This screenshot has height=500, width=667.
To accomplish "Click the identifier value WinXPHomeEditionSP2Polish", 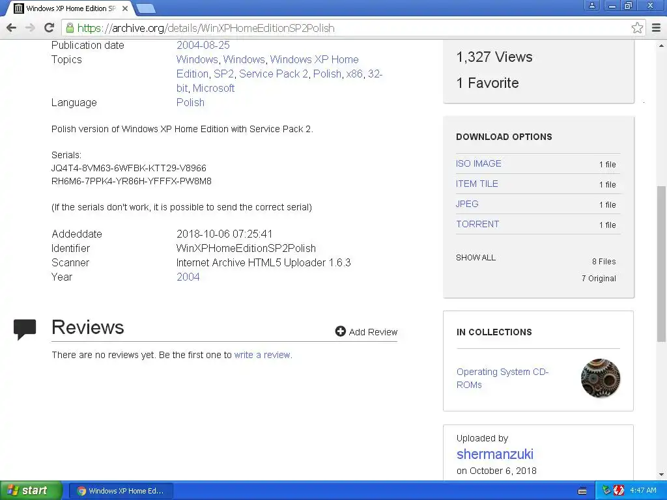I will tap(246, 248).
